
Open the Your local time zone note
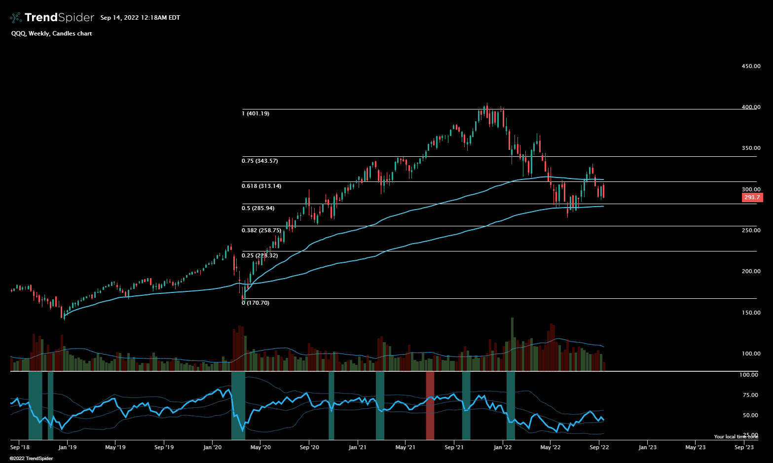(736, 437)
